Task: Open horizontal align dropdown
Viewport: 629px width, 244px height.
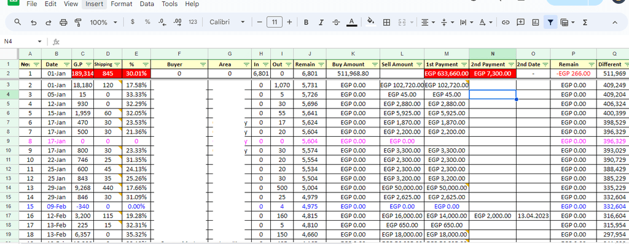Action: (x=428, y=23)
